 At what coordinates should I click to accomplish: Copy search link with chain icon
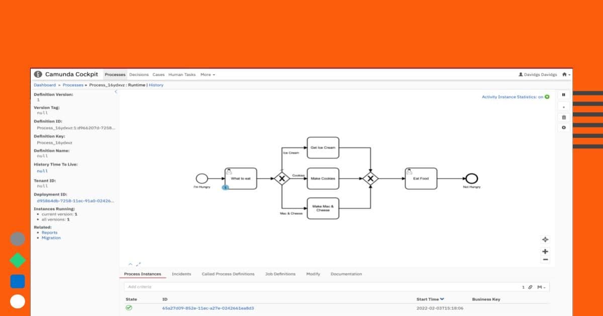click(x=530, y=287)
